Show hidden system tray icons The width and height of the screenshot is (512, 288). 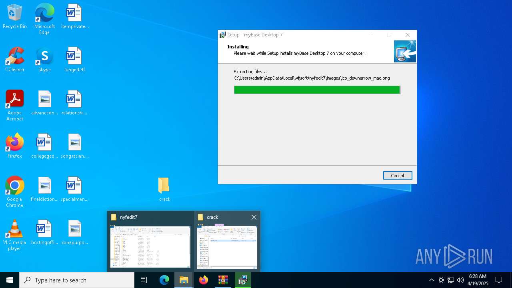click(x=432, y=280)
